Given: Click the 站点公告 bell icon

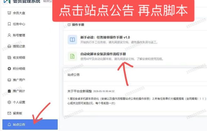Looking at the screenshot, I should tap(9, 124).
